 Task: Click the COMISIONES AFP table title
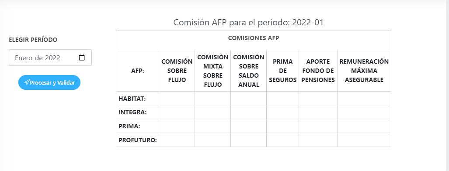tap(254, 38)
